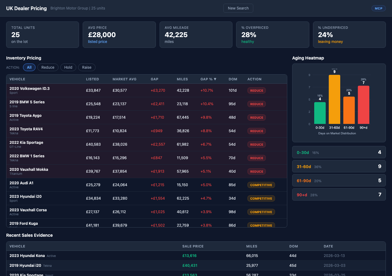The height and width of the screenshot is (276, 392).
Task: Open the 2020 Audi A1 entry
Action: click(x=147, y=185)
